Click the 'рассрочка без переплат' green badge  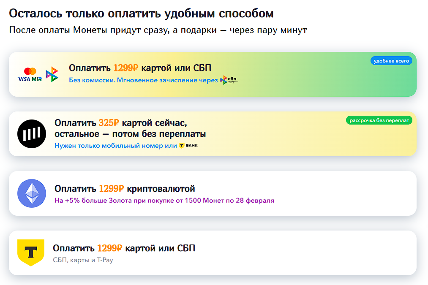(379, 120)
